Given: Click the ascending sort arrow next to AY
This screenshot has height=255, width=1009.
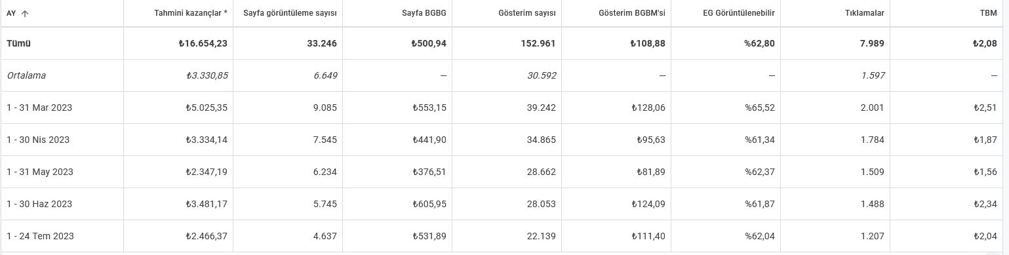Looking at the screenshot, I should [x=25, y=13].
